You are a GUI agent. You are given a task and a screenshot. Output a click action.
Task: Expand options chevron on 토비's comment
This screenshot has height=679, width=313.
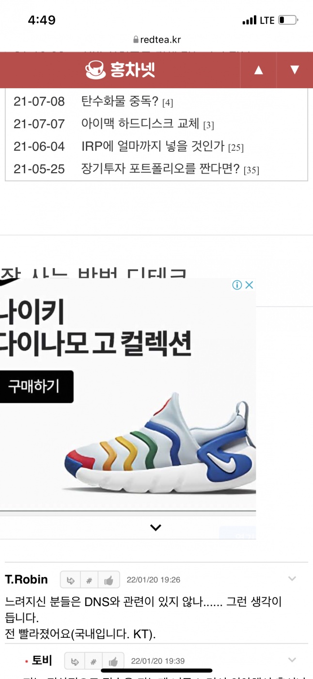coord(292,660)
